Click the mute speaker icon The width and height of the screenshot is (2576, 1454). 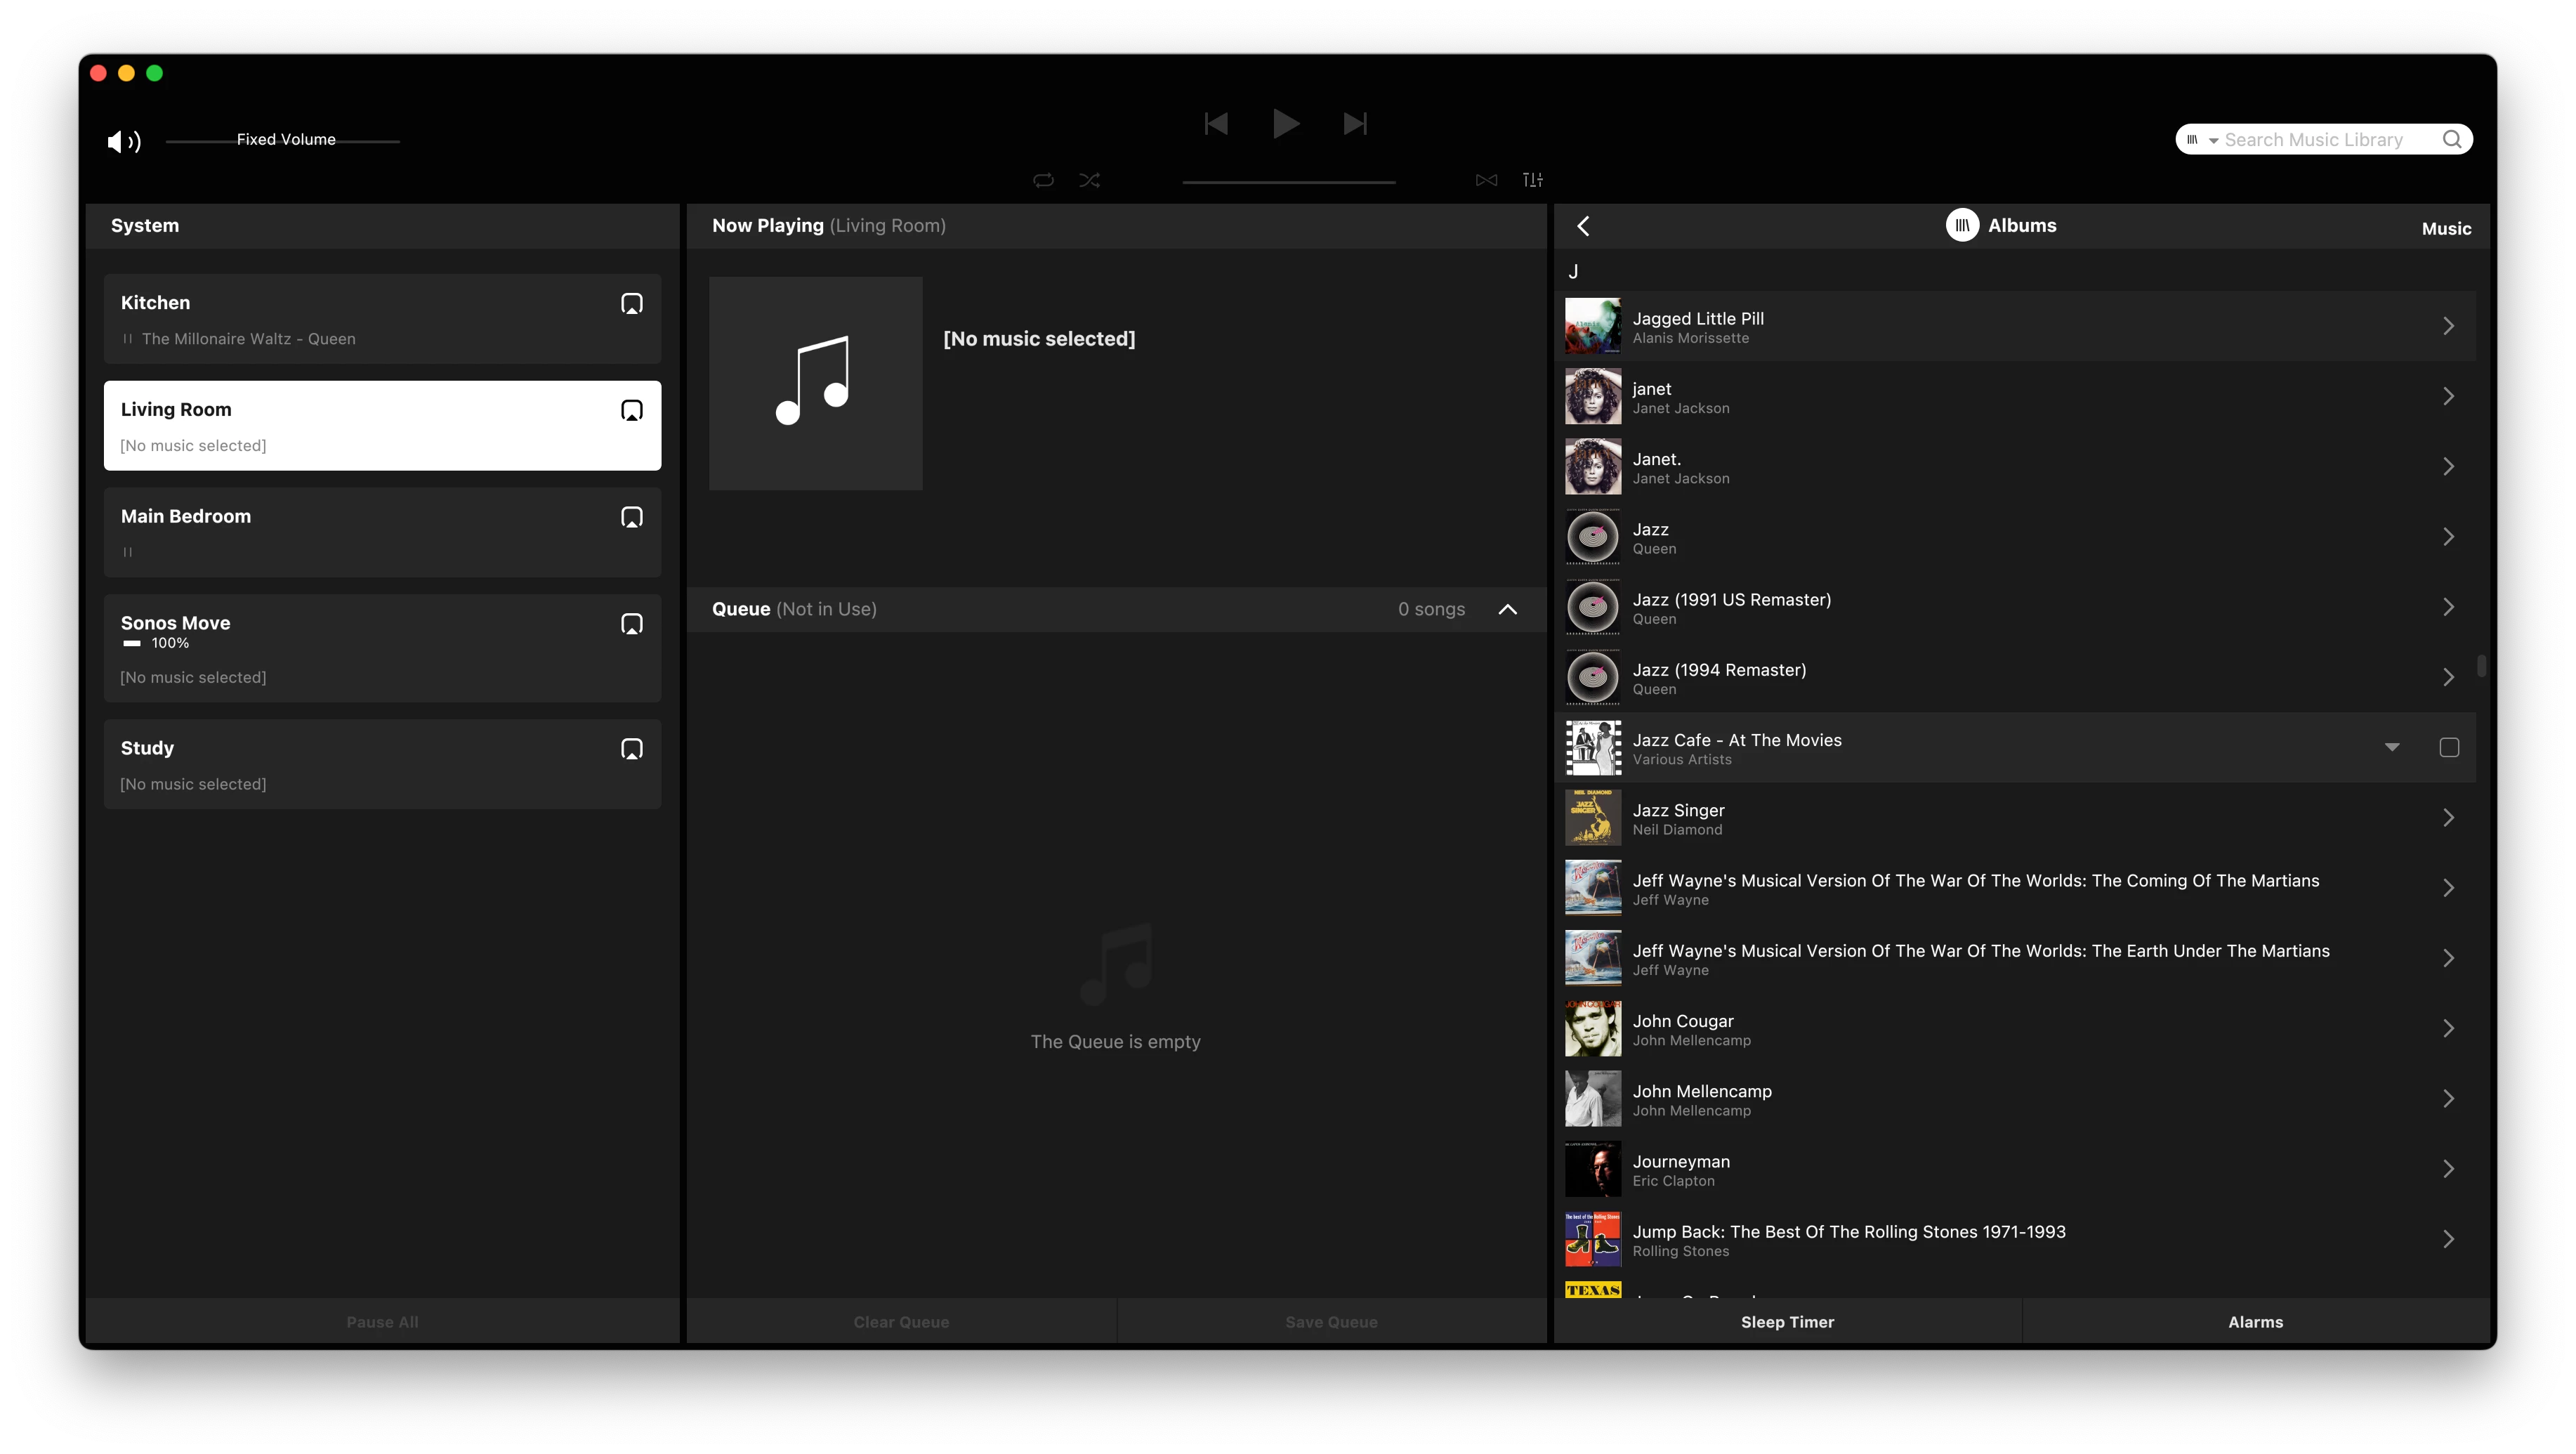(x=123, y=141)
